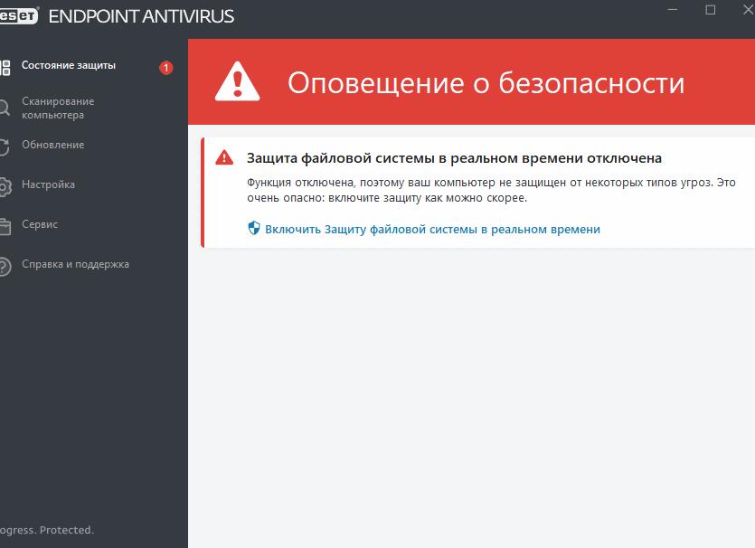Maximize the ESET window
Image resolution: width=755 pixels, height=548 pixels.
710,10
